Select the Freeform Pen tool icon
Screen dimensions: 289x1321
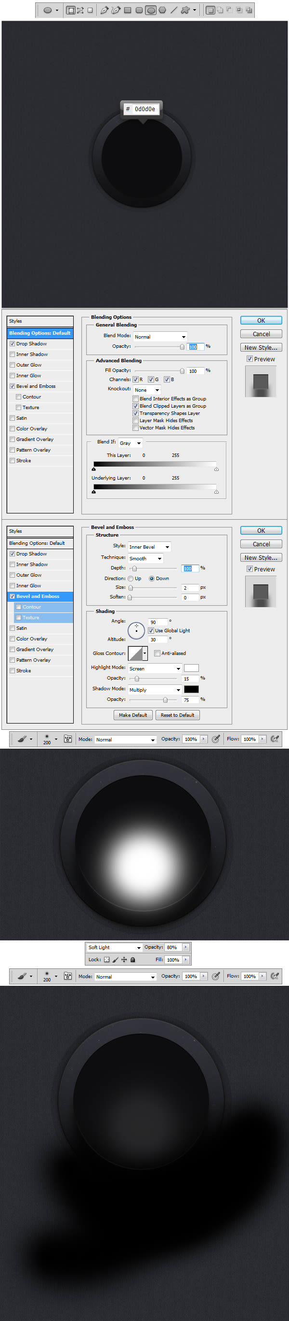pos(116,10)
